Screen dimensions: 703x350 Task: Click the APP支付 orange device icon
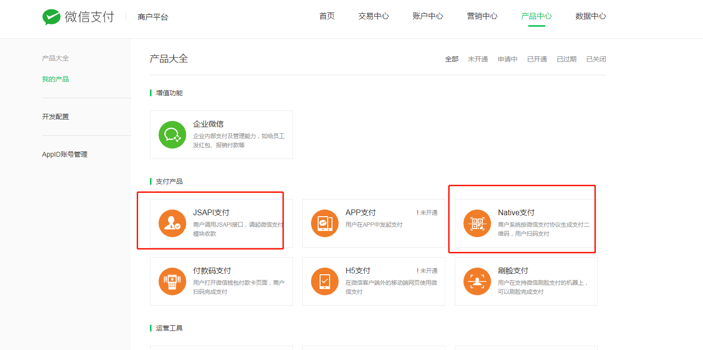coord(325,223)
